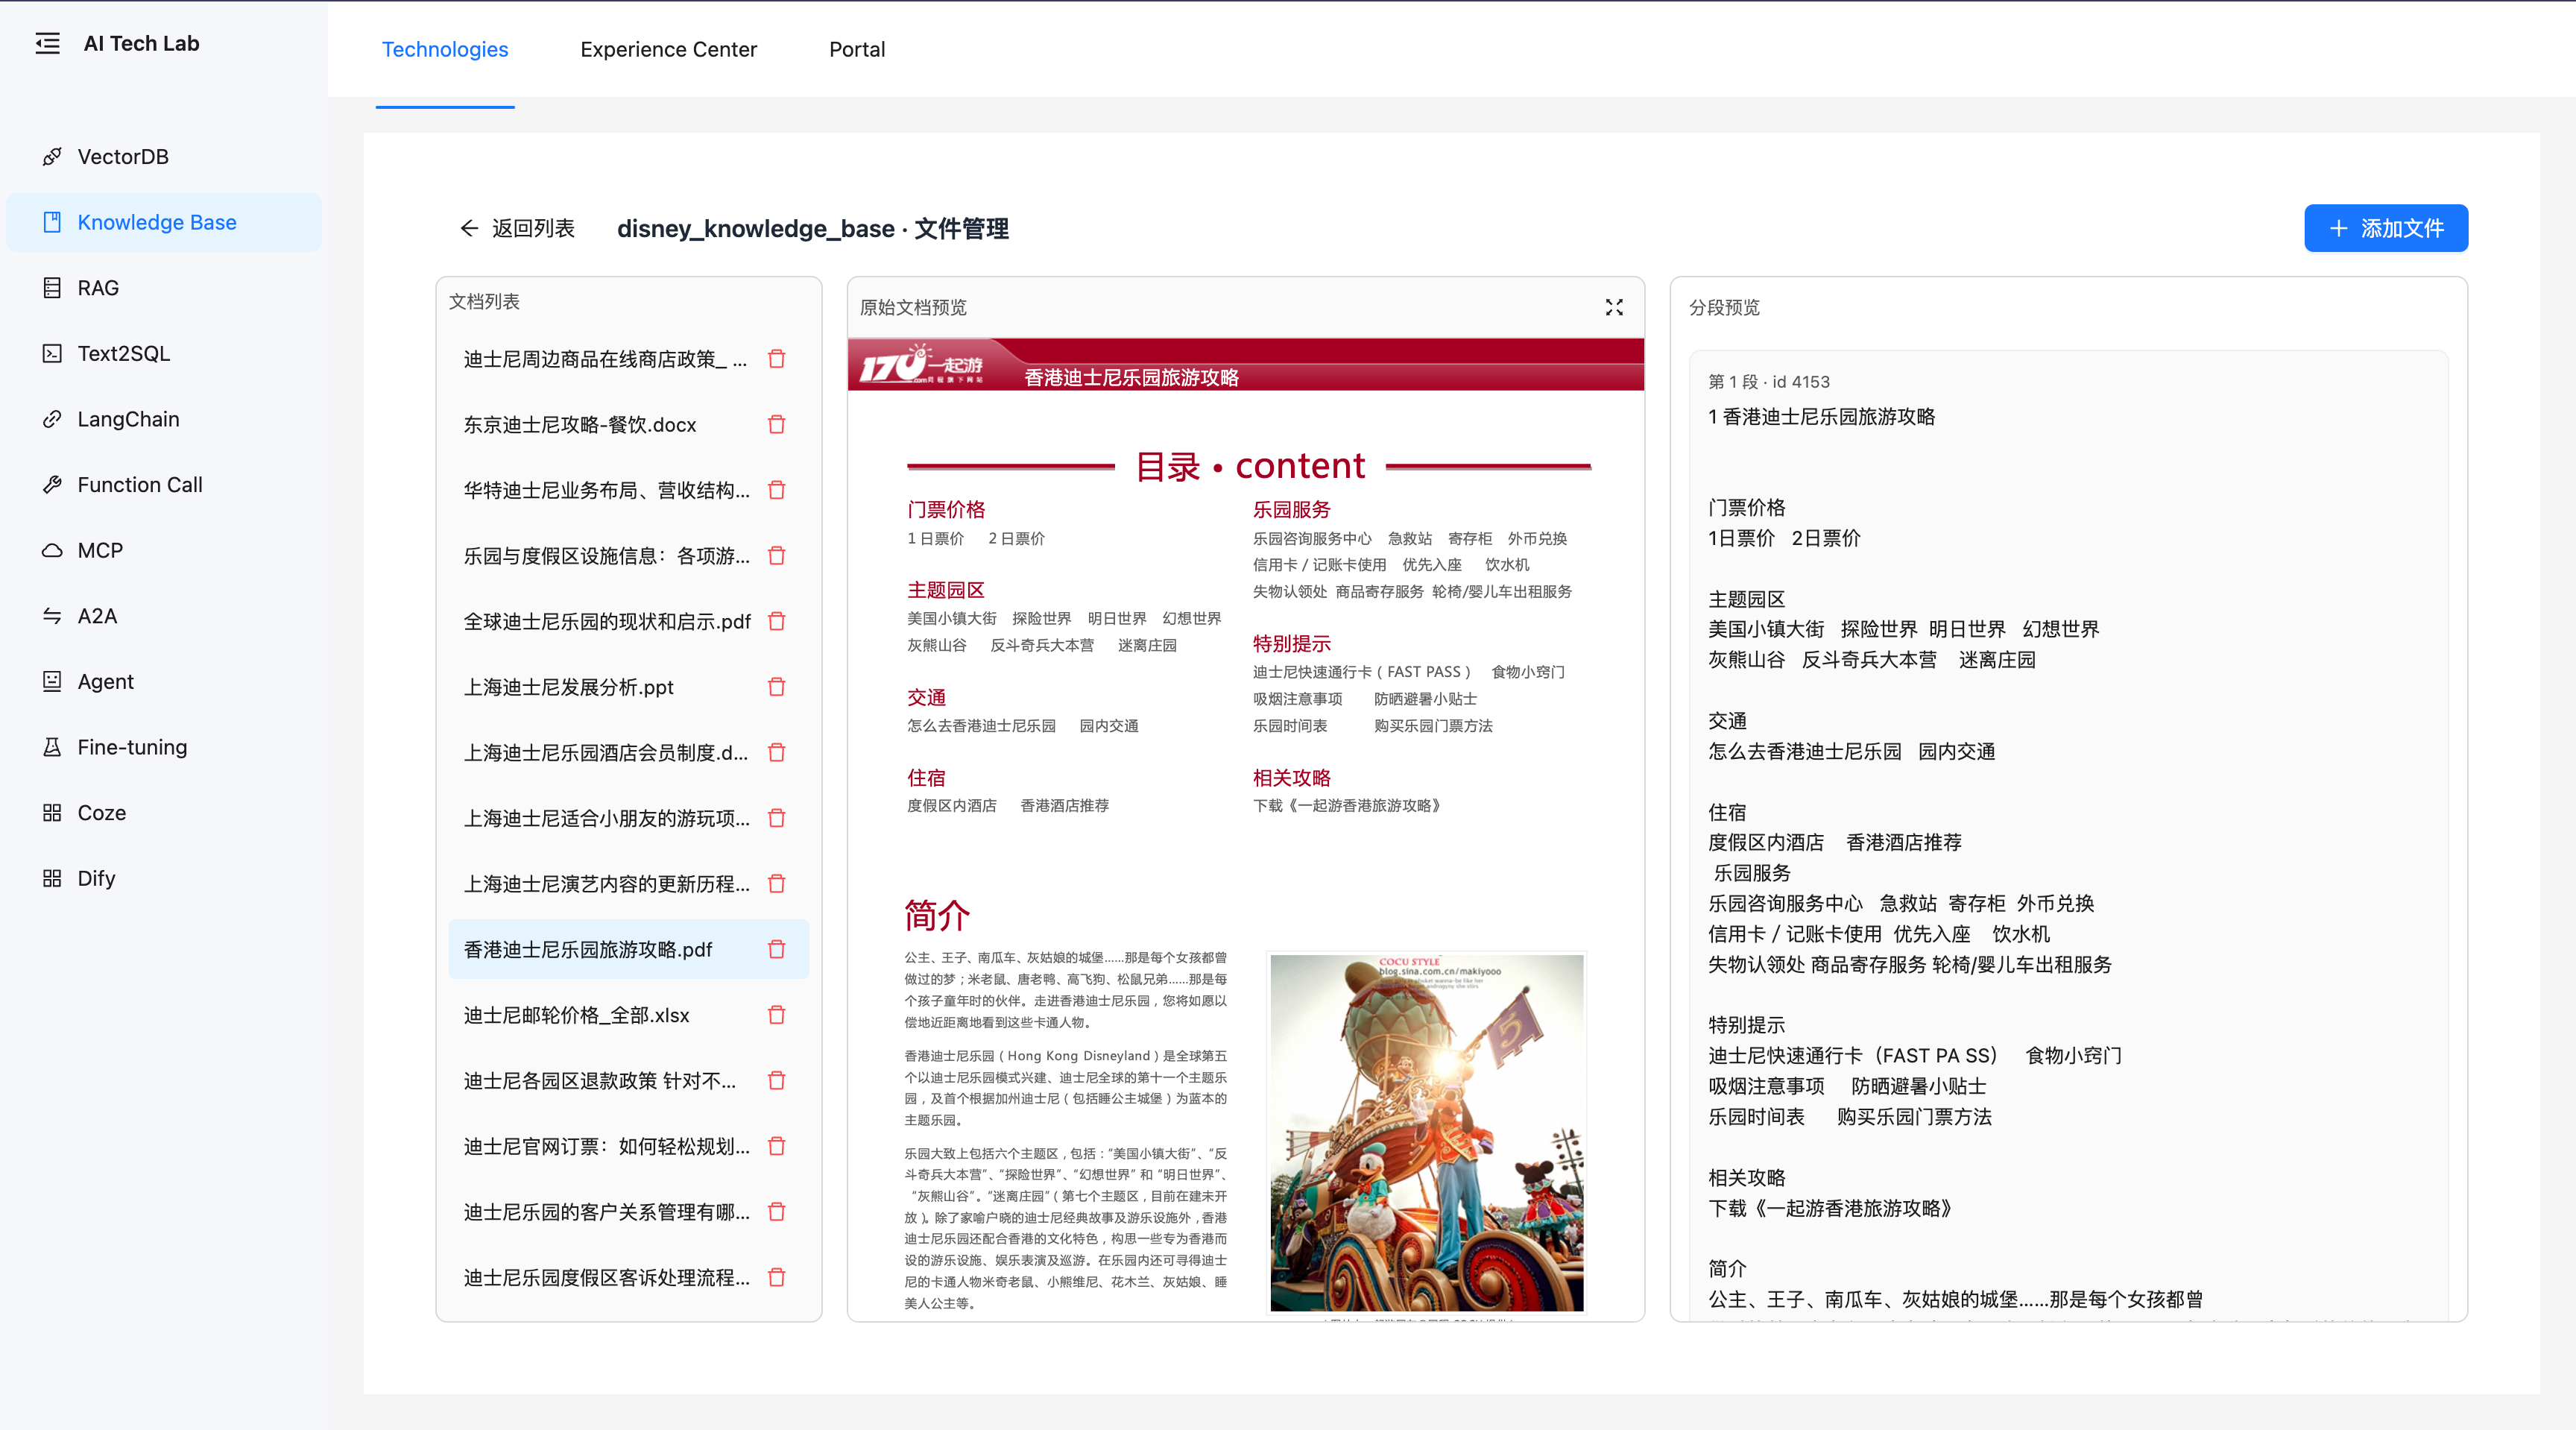Open 上海迪士尼发展分析.ppt document

(568, 687)
